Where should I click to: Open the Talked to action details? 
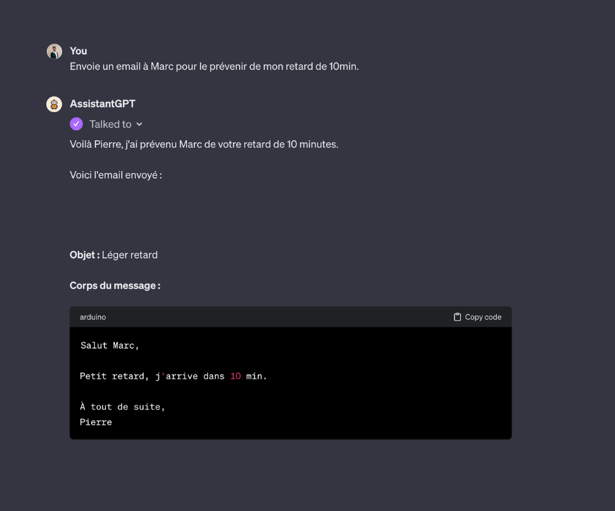pyautogui.click(x=110, y=124)
